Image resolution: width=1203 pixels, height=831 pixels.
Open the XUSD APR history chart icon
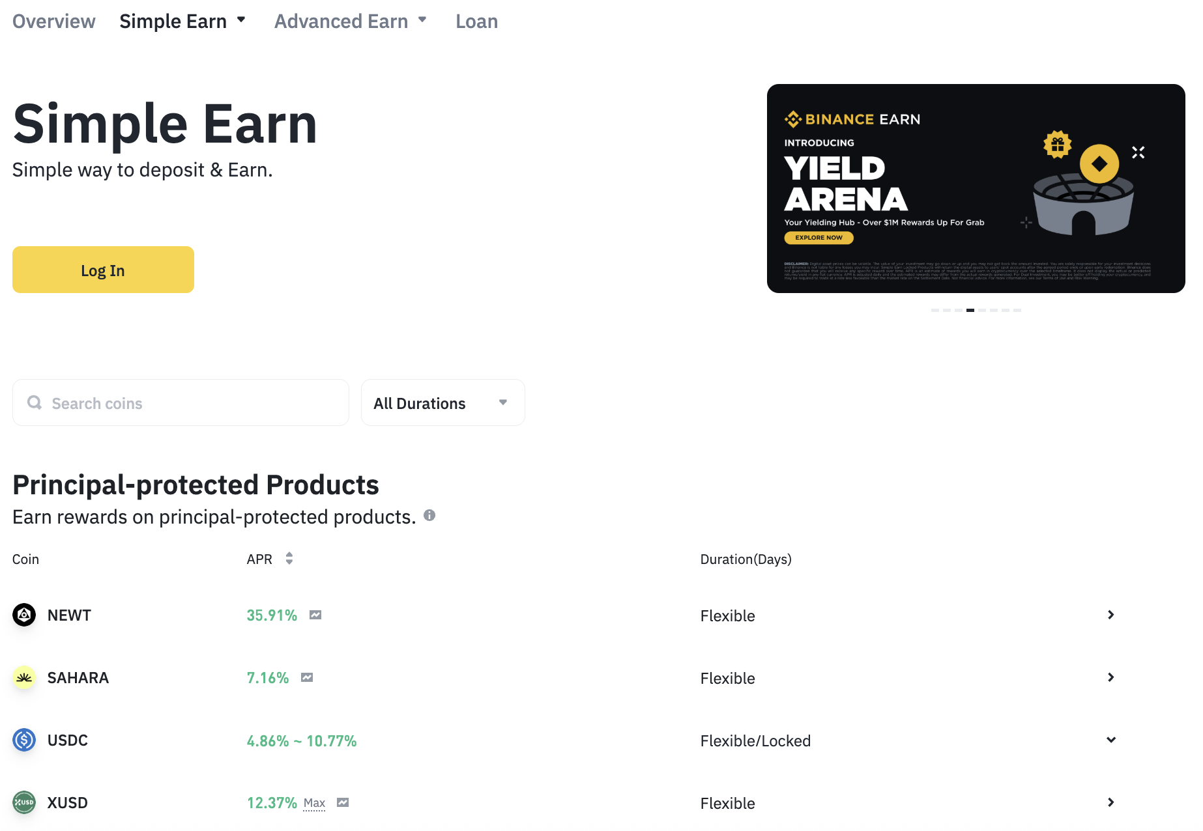coord(343,802)
